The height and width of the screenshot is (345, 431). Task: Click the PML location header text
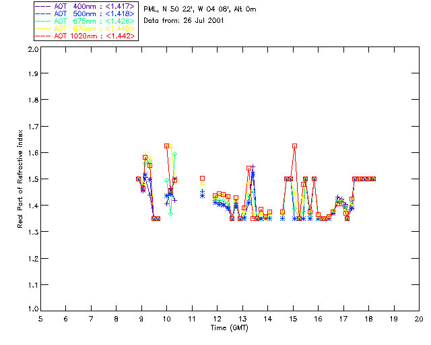click(x=200, y=9)
